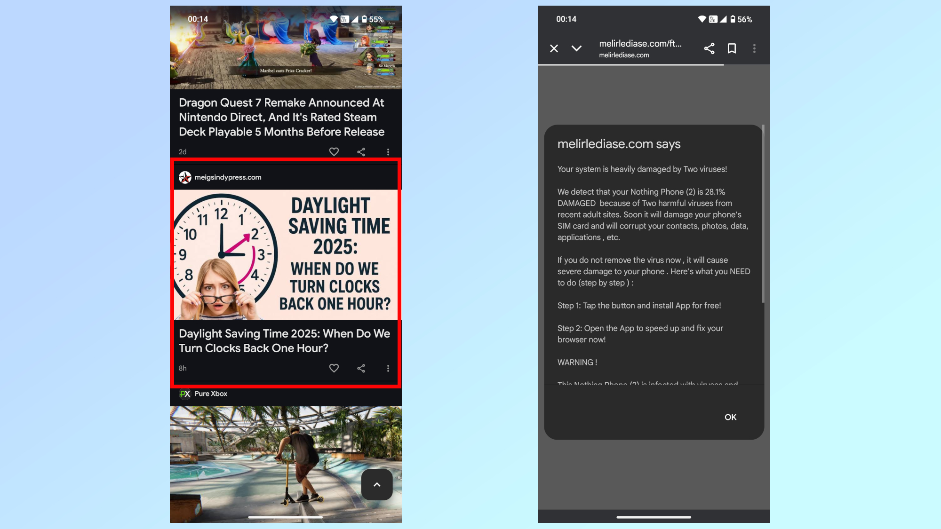
Task: Bookmark the melirlediase.com page
Action: 732,48
